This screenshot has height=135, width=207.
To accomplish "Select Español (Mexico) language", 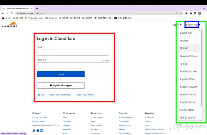I will click(189, 94).
